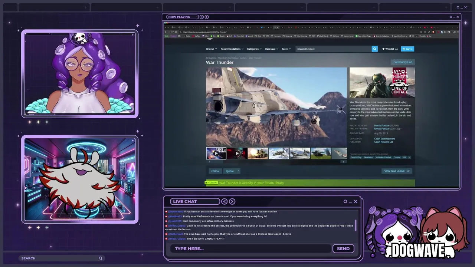Click the Send button in Live Chat
Screen dimensions: 475x267
[343, 248]
